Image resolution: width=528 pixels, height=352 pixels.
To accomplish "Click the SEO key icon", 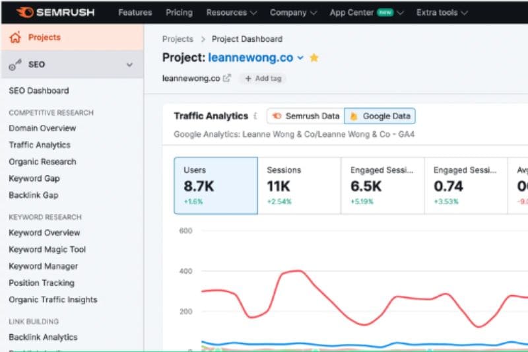I will (15, 65).
